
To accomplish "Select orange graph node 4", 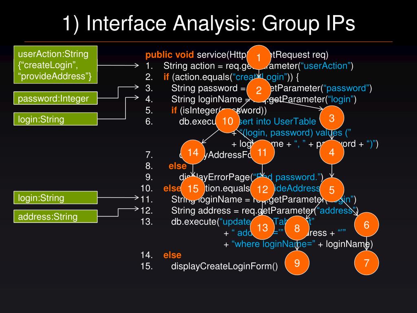I will point(331,152).
